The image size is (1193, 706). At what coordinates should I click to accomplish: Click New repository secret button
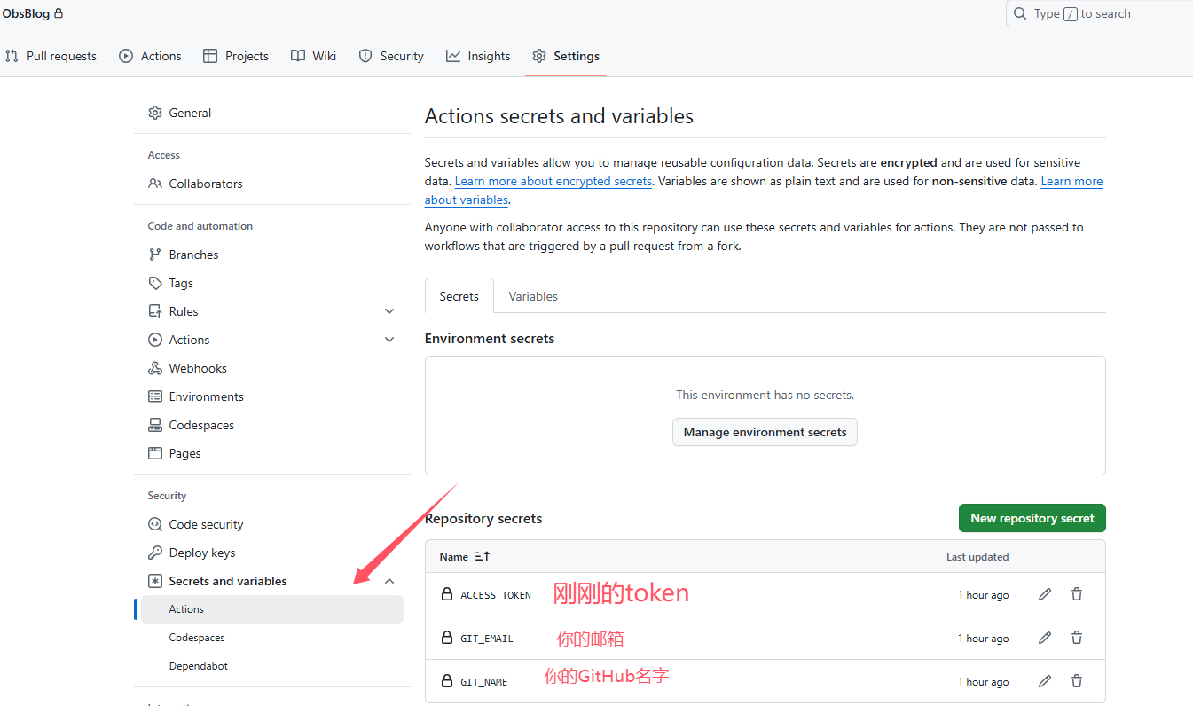(x=1032, y=518)
